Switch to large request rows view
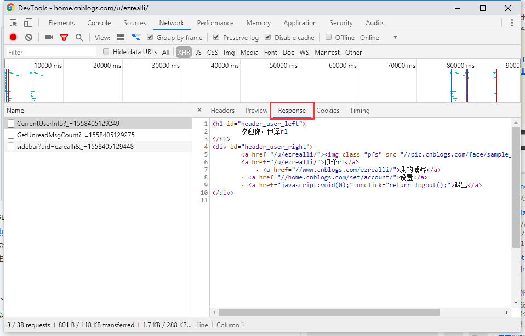Image resolution: width=525 pixels, height=336 pixels. (x=121, y=38)
